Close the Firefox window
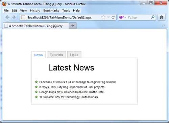Image resolution: width=169 pixels, height=123 pixels. [x=161, y=3]
